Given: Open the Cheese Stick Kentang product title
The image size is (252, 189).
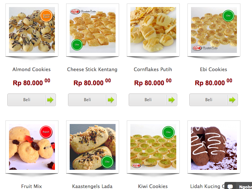Looking at the screenshot, I should pyautogui.click(x=92, y=69).
